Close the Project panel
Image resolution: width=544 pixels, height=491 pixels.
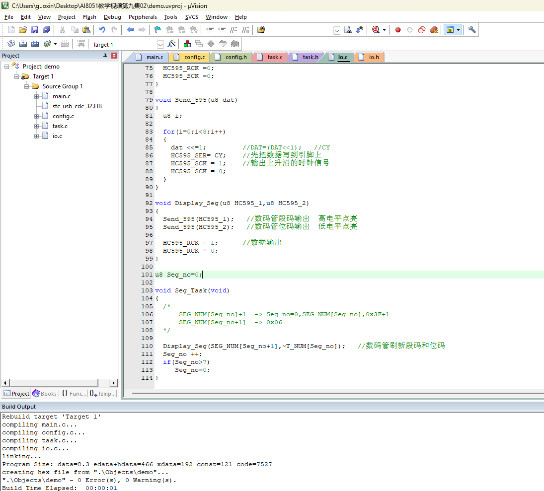(114, 56)
